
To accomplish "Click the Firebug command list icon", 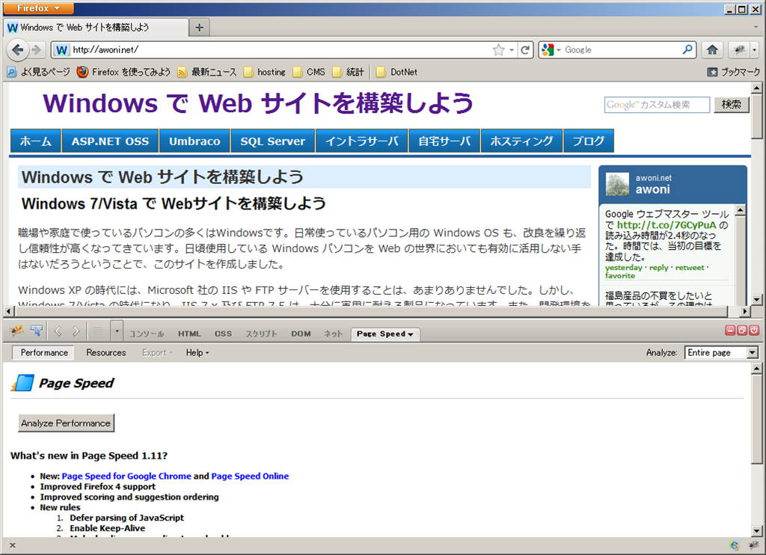I will (98, 332).
